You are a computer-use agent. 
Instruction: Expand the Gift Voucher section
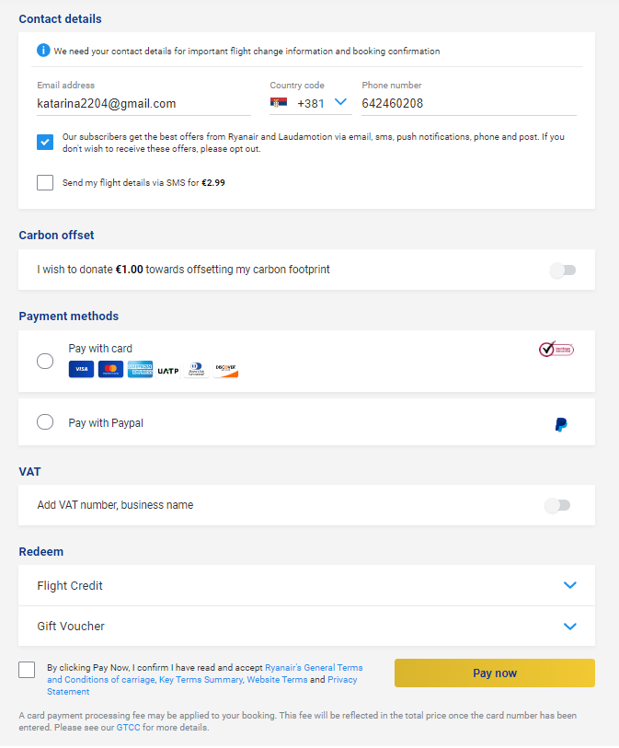306,626
